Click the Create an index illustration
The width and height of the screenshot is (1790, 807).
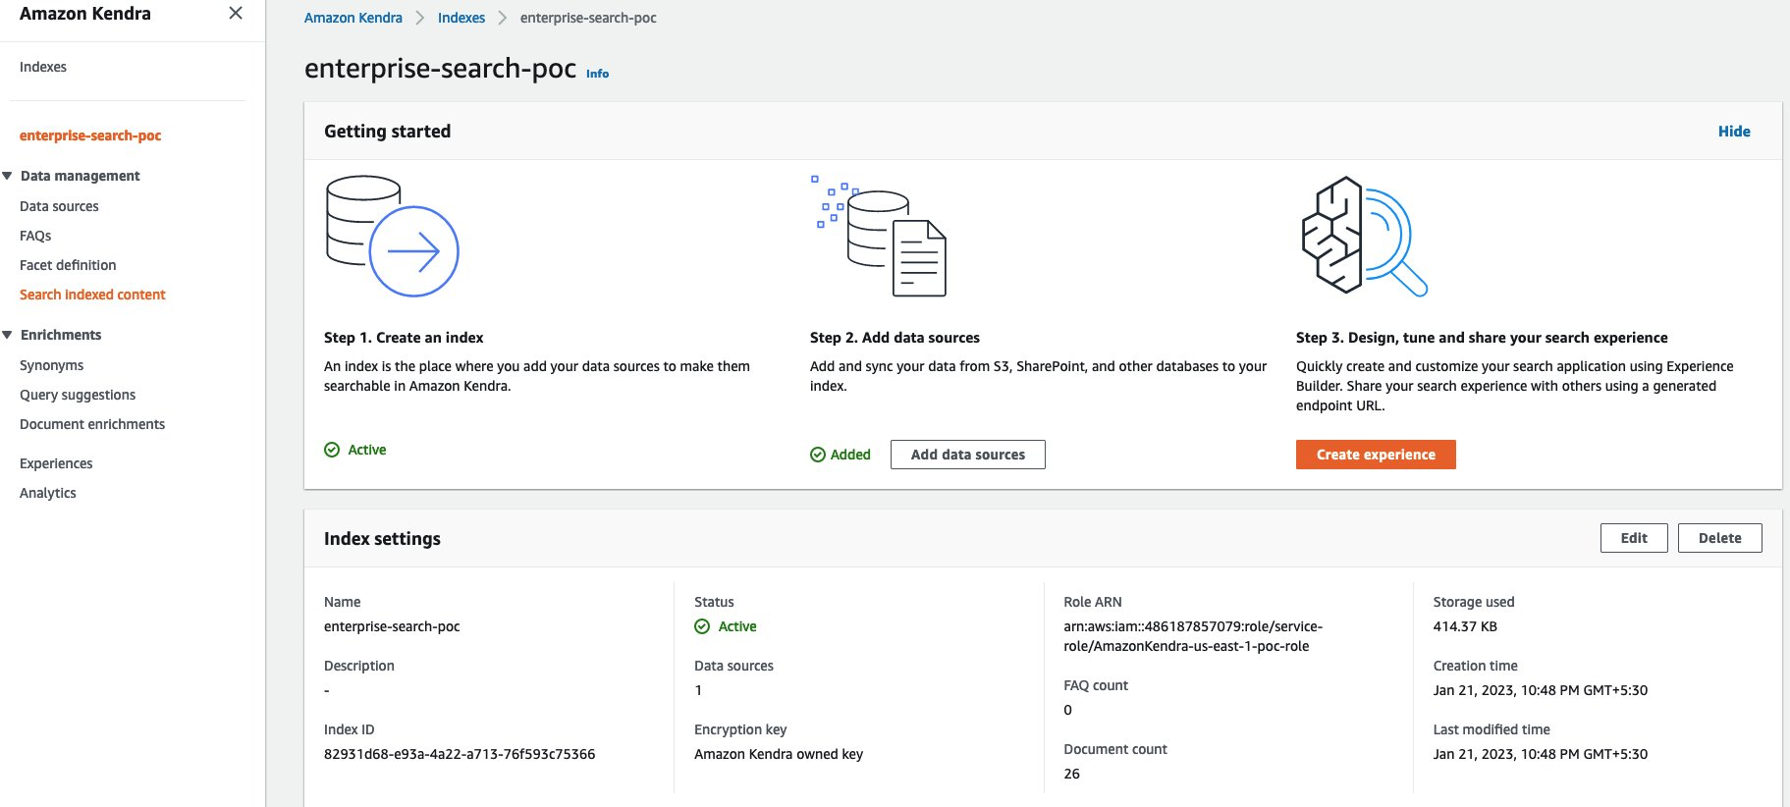(393, 236)
